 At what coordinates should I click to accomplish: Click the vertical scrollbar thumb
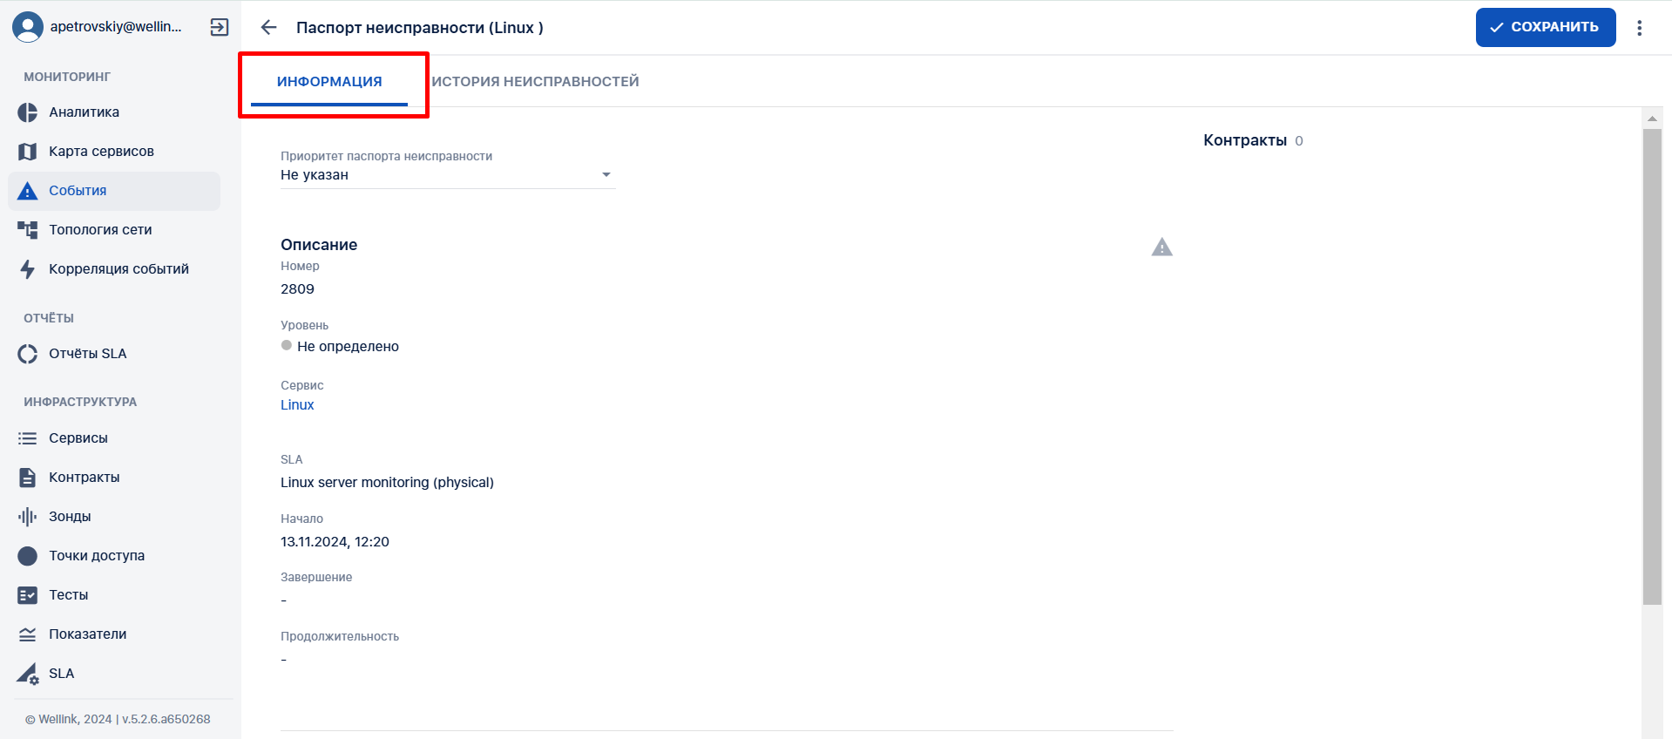click(1652, 366)
